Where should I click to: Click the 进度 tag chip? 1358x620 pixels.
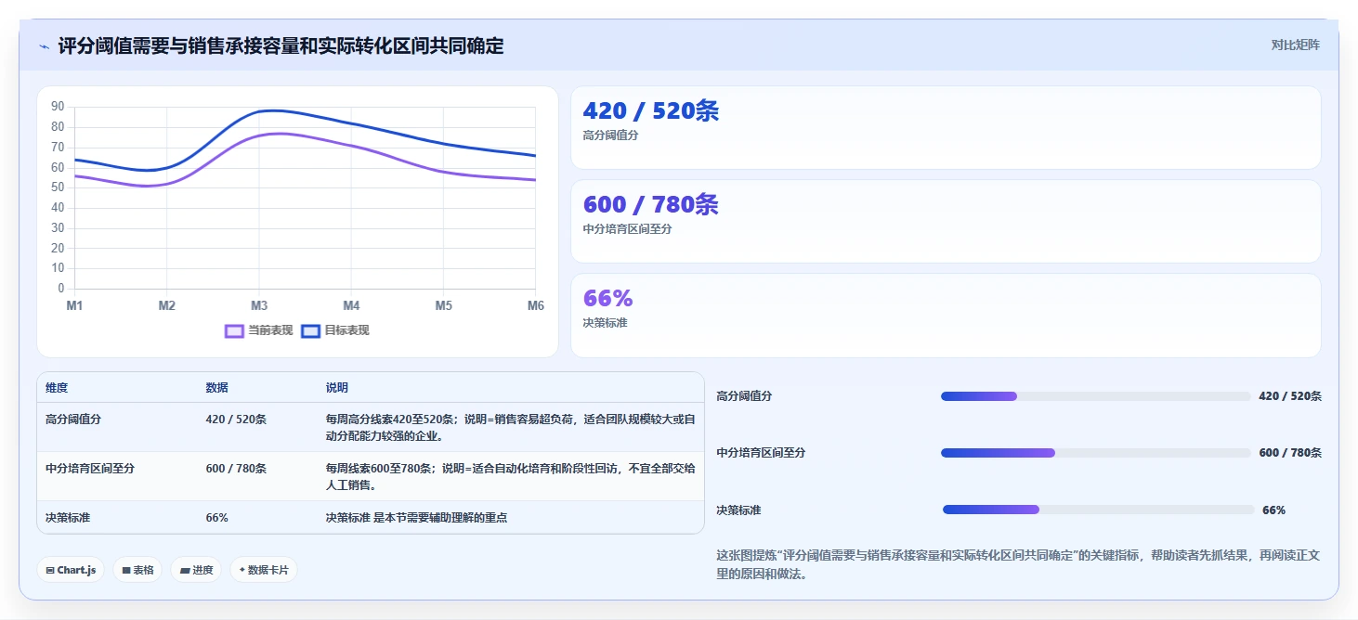point(195,570)
